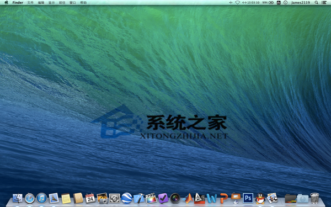This screenshot has height=207, width=331.
Task: Open the camera lens app in Dock
Action: [175, 198]
